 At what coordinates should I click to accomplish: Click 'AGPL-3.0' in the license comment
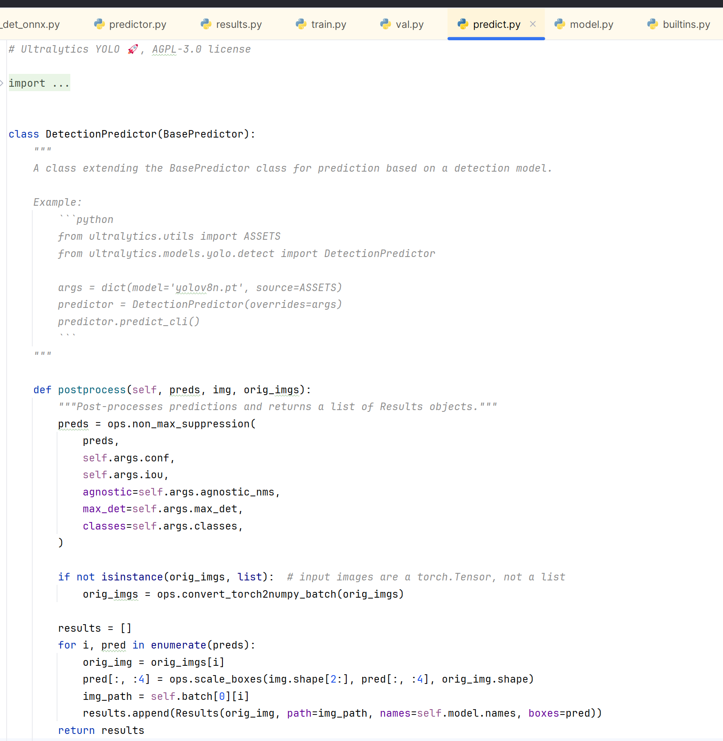click(177, 49)
